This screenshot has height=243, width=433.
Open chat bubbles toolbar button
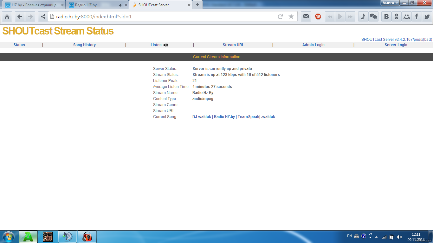pyautogui.click(x=373, y=17)
